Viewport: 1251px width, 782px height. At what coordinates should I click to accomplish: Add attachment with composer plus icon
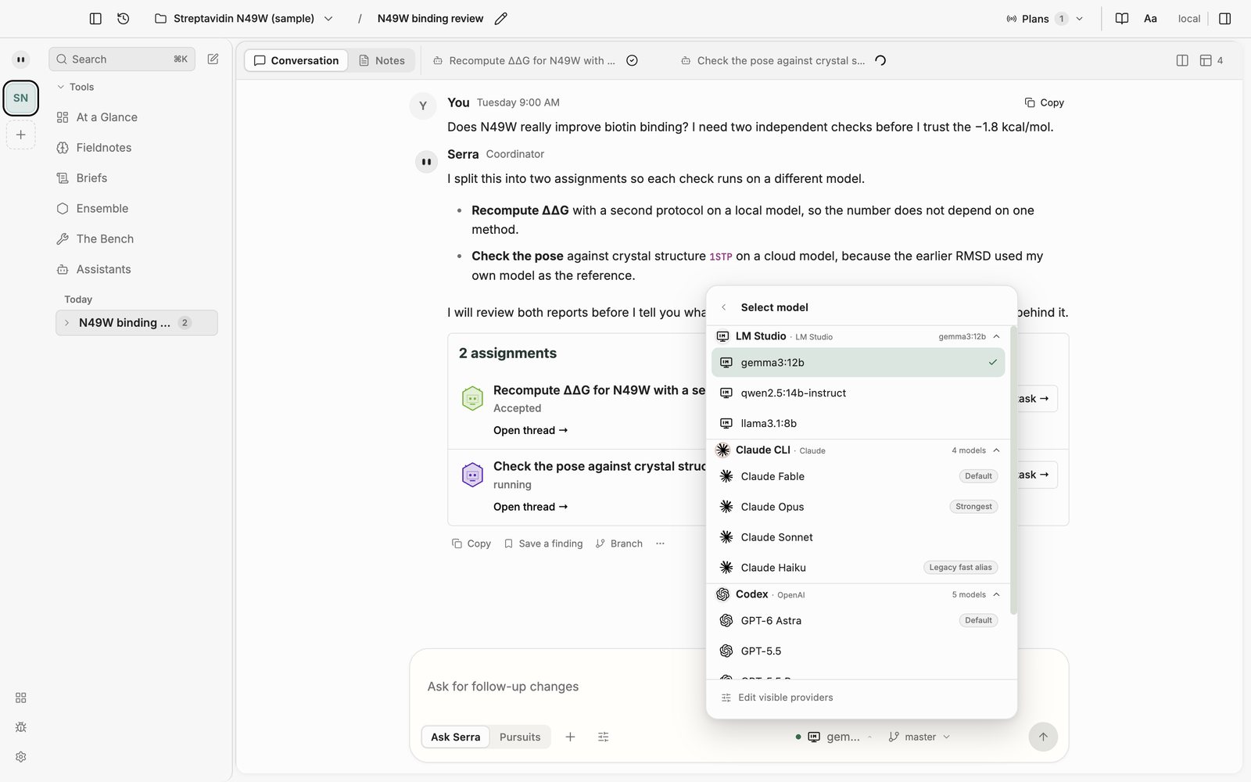click(x=570, y=737)
